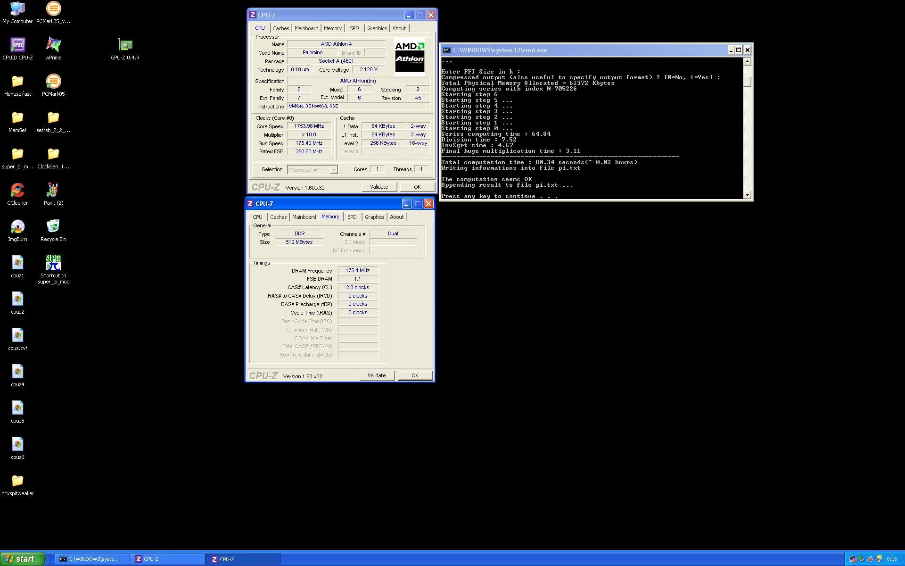905x566 pixels.
Task: Click the Multiplier x 10.0 field
Action: coord(309,134)
